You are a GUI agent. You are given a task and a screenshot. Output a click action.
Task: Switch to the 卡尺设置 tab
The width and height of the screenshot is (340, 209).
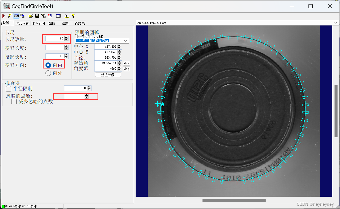22,23
